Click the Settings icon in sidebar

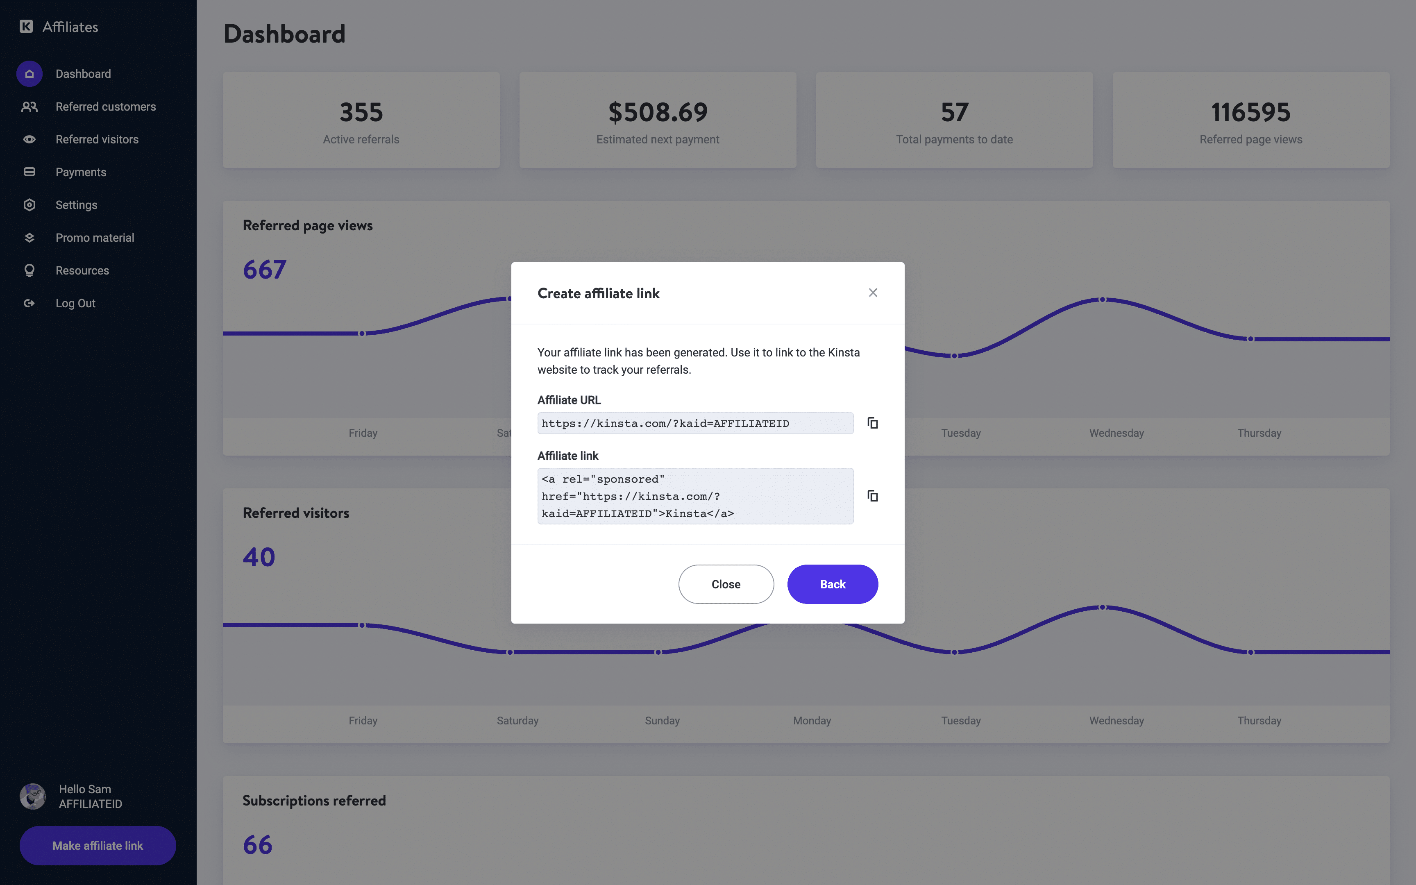[x=29, y=205]
